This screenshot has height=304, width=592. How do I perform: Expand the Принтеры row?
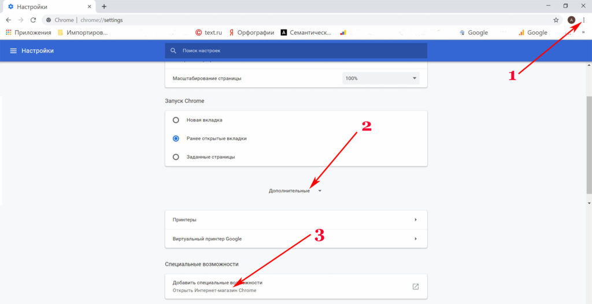click(x=296, y=220)
